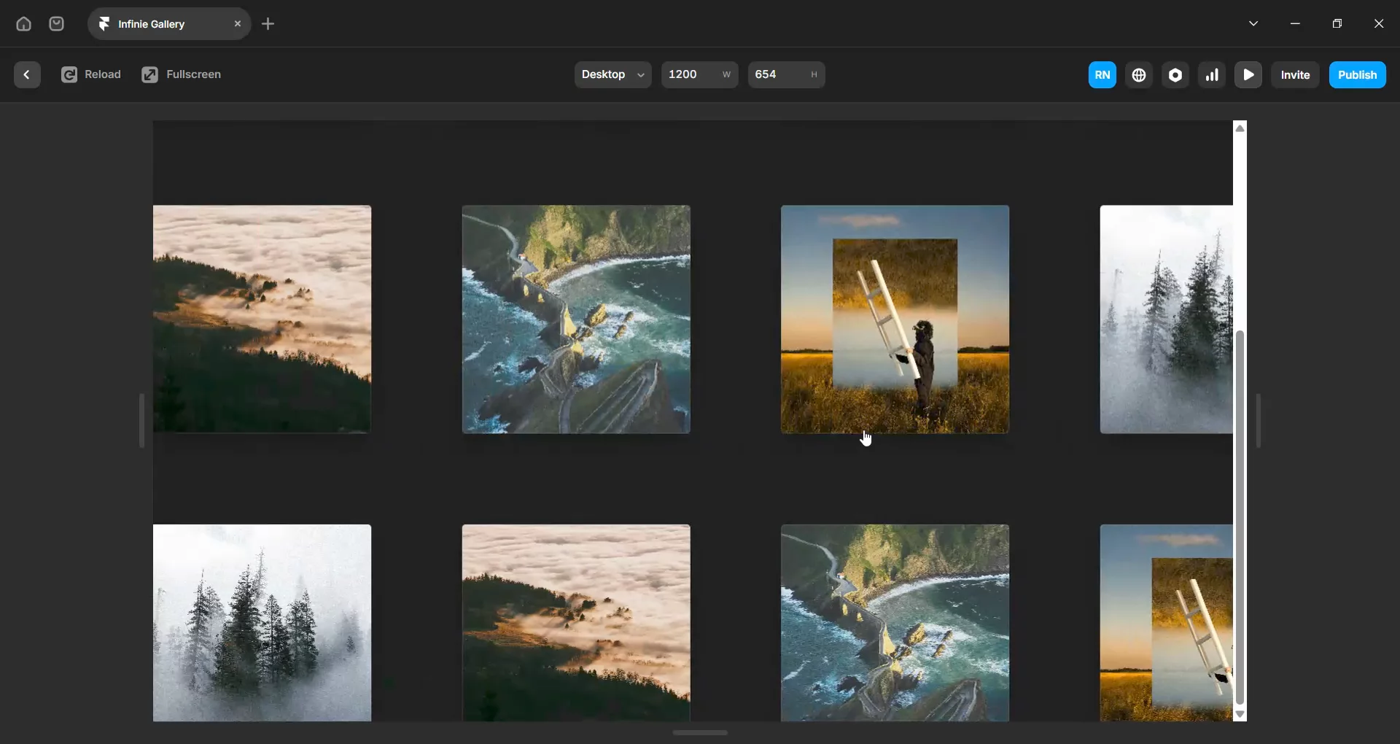
Task: Open the cloud-covered hills photo in top row
Action: pos(262,319)
